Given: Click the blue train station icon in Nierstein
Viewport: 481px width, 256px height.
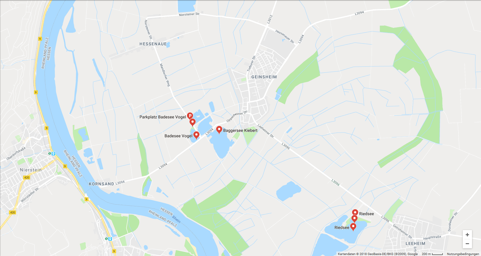Looking at the screenshot, I should coord(53,153).
